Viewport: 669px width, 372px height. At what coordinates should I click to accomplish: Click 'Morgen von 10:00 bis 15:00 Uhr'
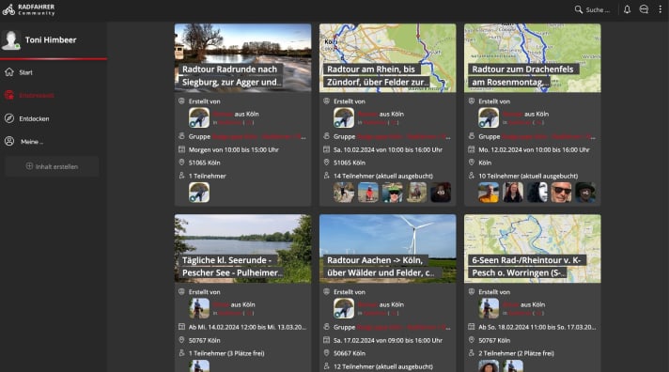(x=234, y=149)
